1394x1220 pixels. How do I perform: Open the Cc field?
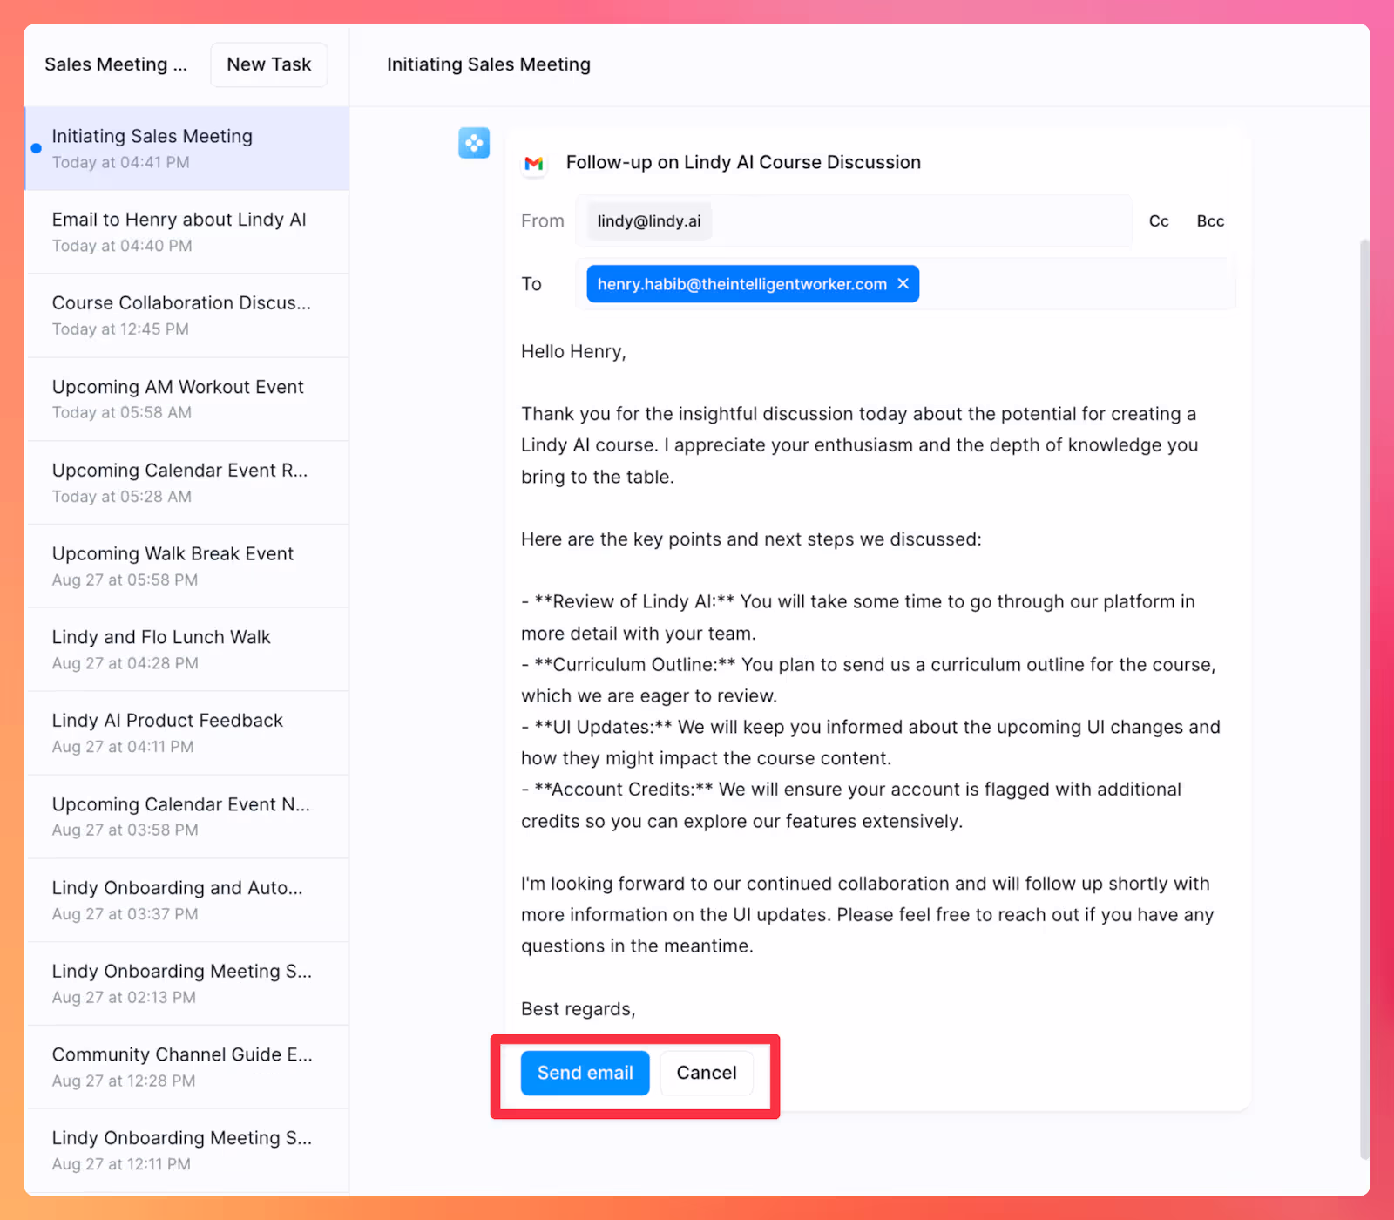1159,221
